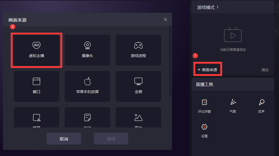Image resolution: width=279 pixels, height=156 pixels.
Task: Select the 虚拟主播 AVI source card
Action: click(x=36, y=50)
